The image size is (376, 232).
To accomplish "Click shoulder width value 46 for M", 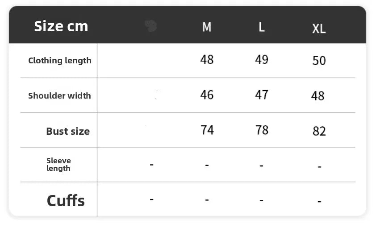I will tap(207, 95).
